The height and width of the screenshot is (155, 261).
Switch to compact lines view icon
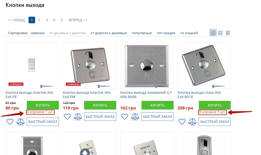228,33
